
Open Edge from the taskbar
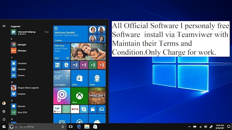79,127
